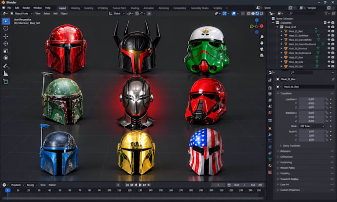Switch perspective/orthographic grid icon in viewport
This screenshot has width=337, height=202.
point(262,55)
